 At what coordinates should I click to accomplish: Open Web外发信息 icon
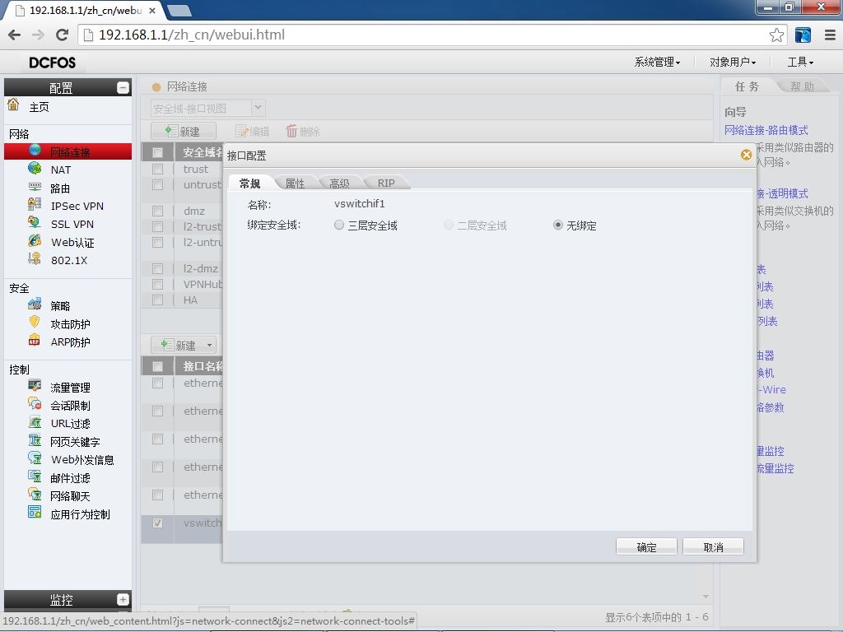[x=35, y=458]
